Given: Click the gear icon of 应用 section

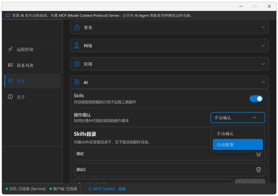Looking at the screenshot, I should point(77,64).
